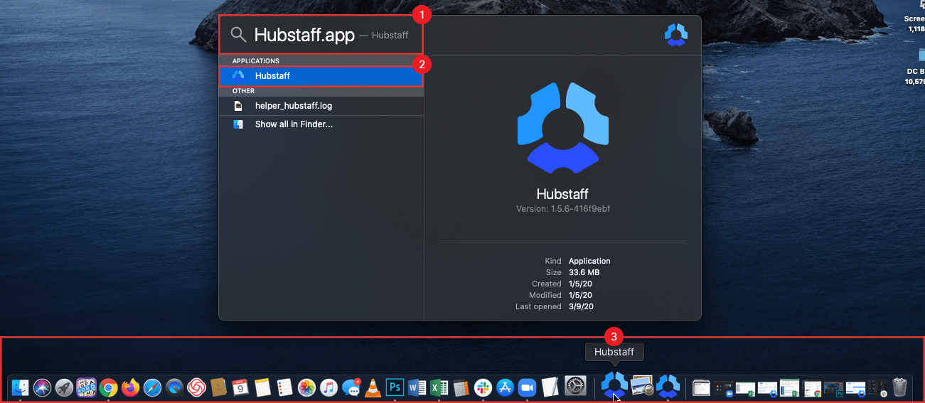Choose Show all in Finder
925x403 pixels.
(x=321, y=124)
